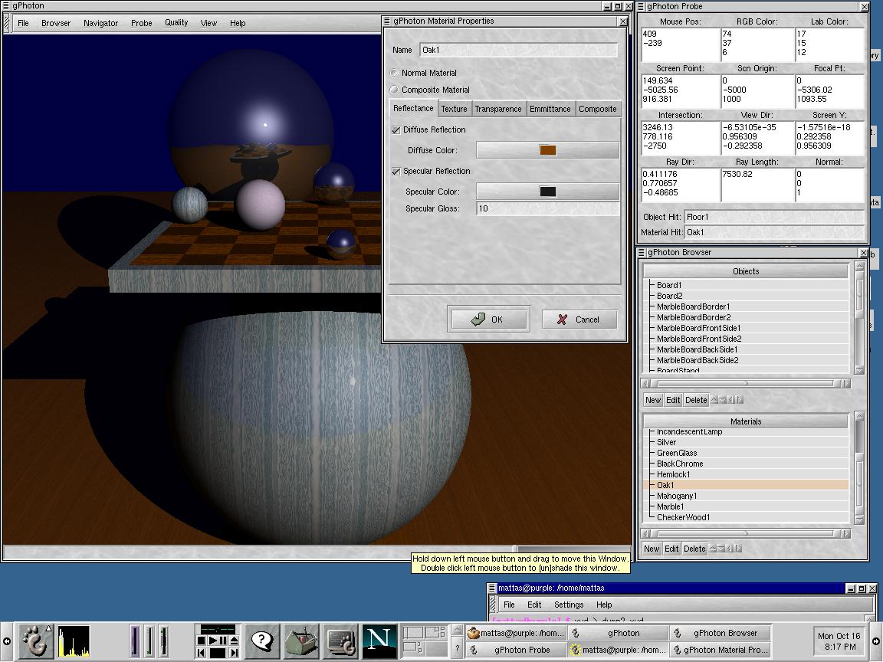The image size is (883, 662).
Task: Select the Composite Material radio button
Action: tap(395, 90)
